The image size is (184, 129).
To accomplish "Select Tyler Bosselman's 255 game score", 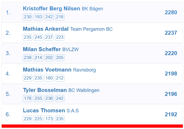I will [38, 99].
